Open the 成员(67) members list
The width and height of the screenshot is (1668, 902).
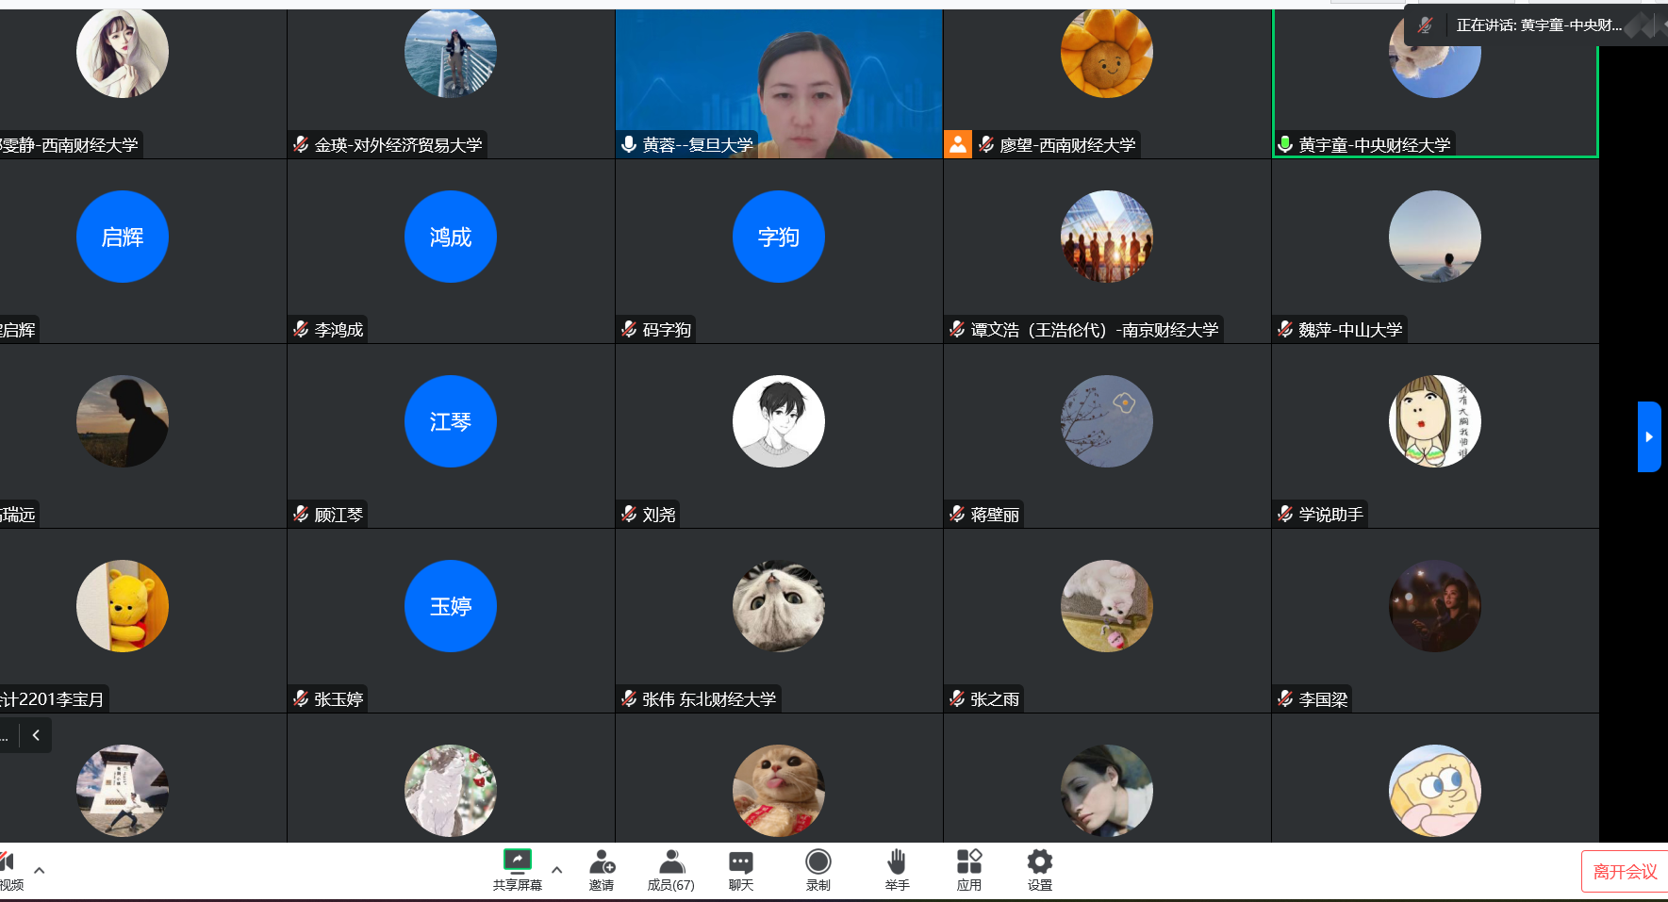tap(671, 861)
